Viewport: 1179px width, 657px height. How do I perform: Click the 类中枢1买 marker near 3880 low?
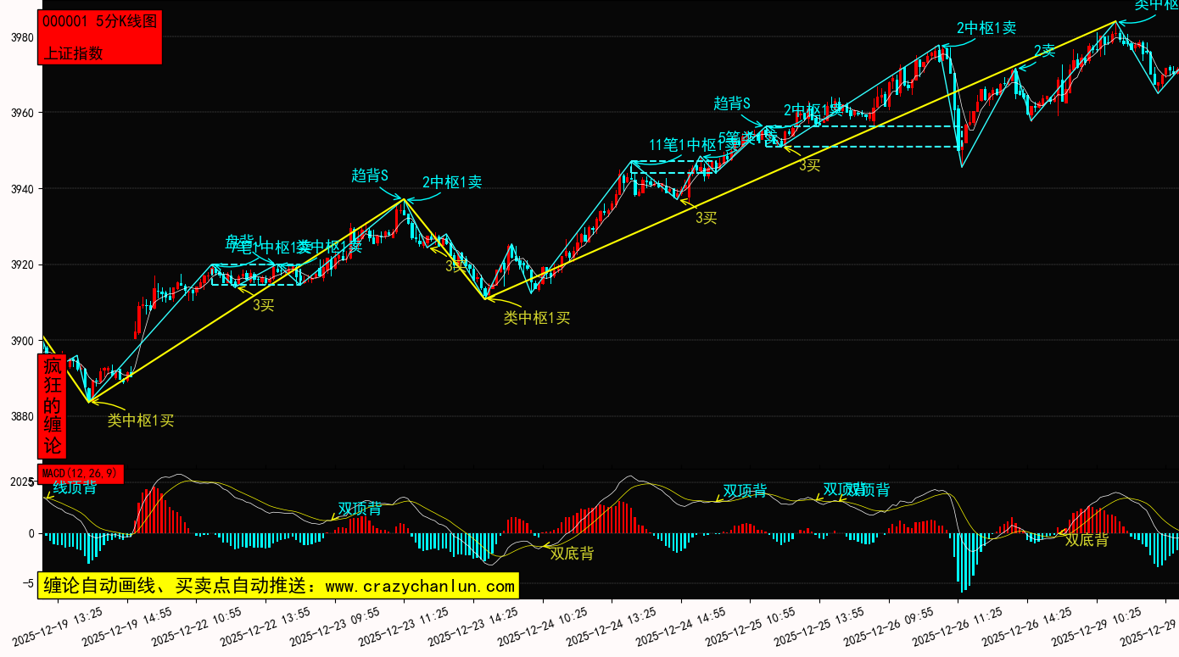coord(141,420)
